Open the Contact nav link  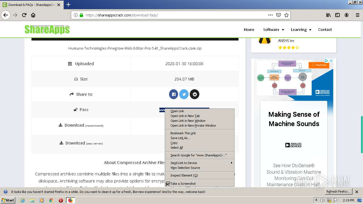[325, 29]
